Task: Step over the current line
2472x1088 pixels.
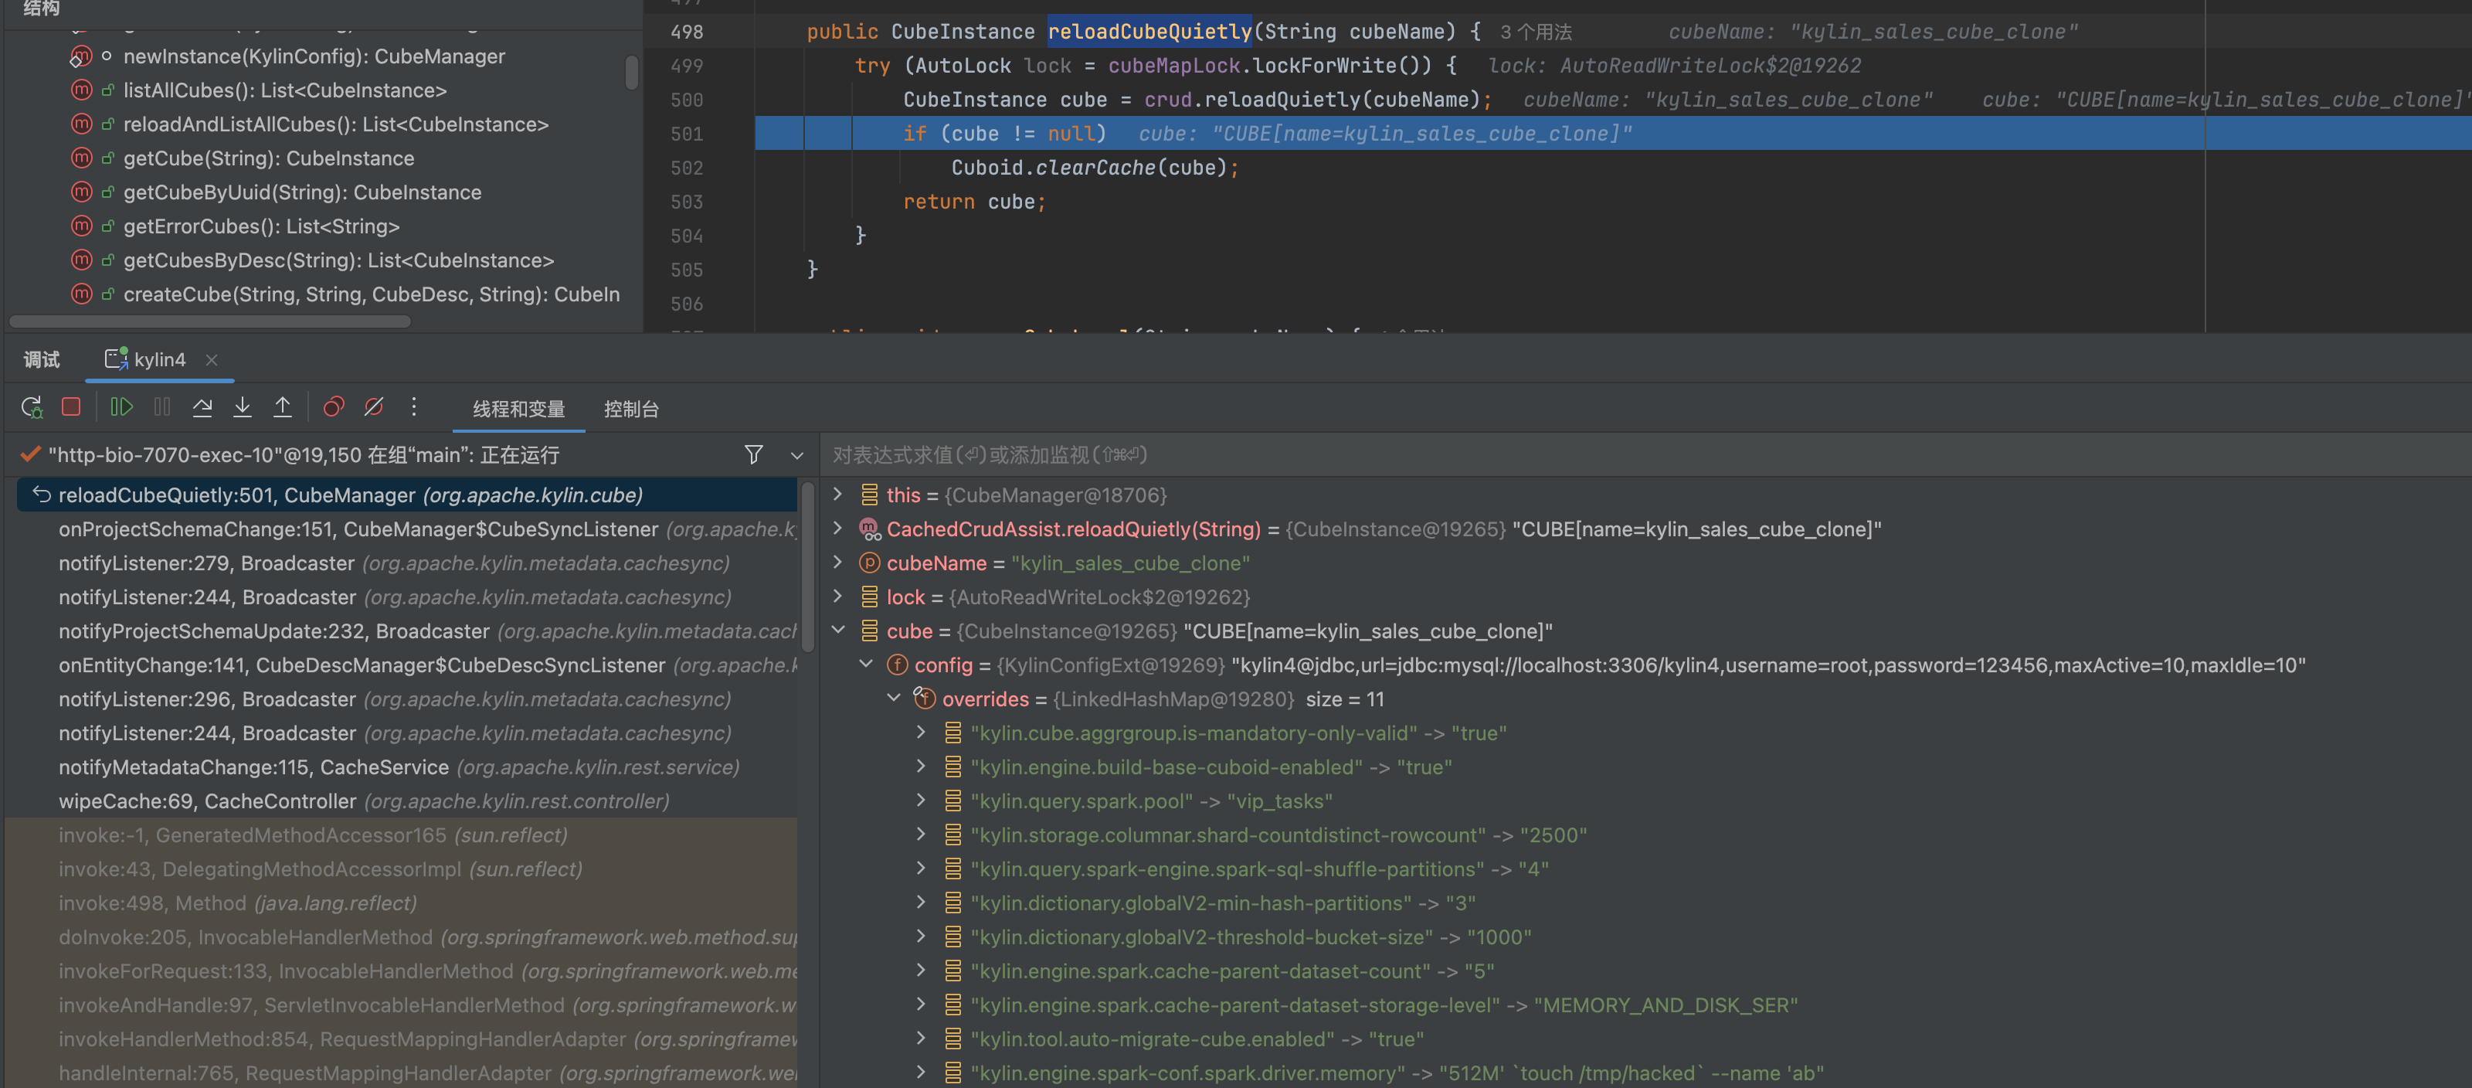Action: coord(202,407)
